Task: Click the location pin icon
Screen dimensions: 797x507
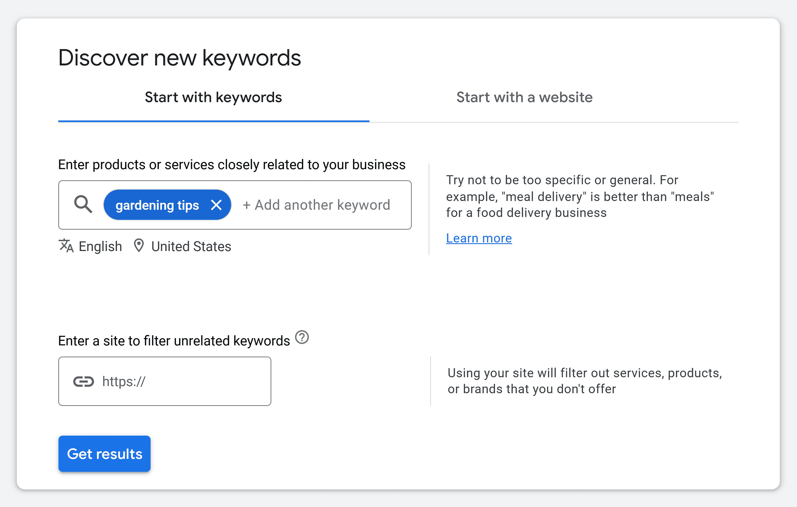Action: (139, 246)
